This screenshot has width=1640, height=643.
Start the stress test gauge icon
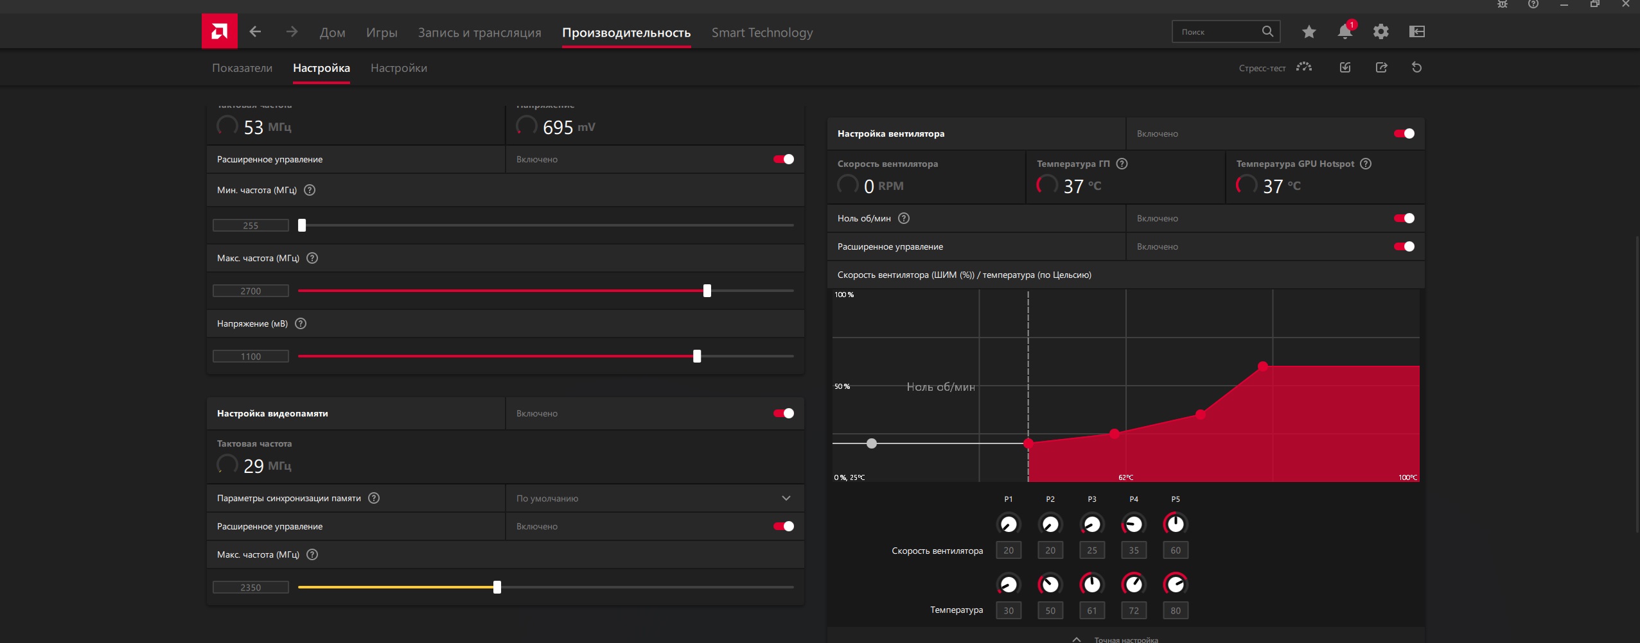1303,67
